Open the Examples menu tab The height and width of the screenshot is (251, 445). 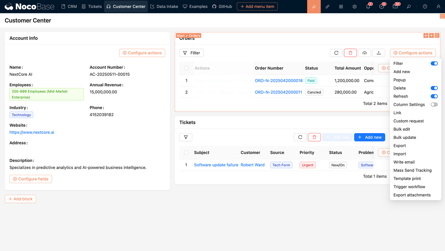coord(195,7)
